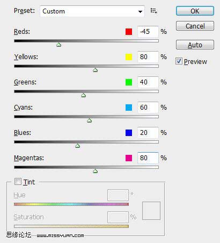This screenshot has height=243, width=220.
Task: Click the Blues color swatch
Action: click(x=129, y=133)
